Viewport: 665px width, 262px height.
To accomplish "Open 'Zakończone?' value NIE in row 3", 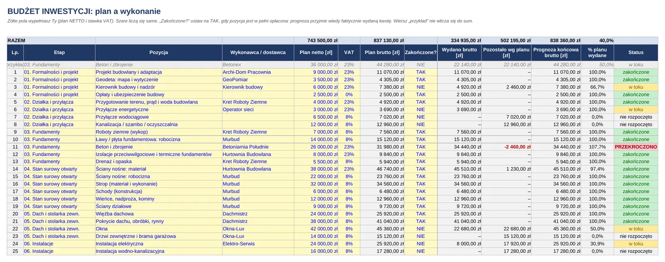I will (x=421, y=87).
